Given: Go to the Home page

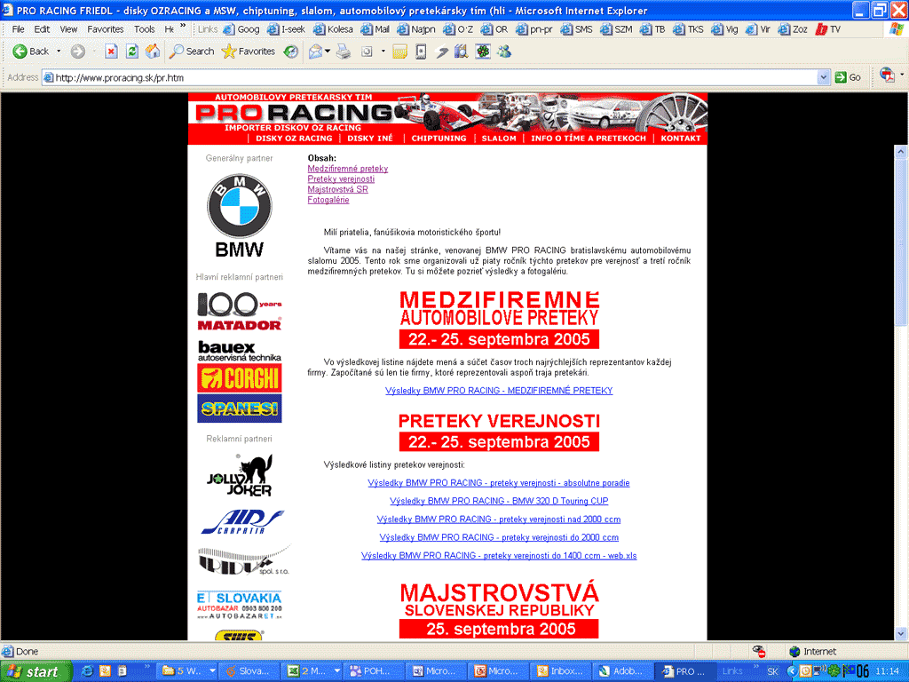Looking at the screenshot, I should pyautogui.click(x=153, y=52).
